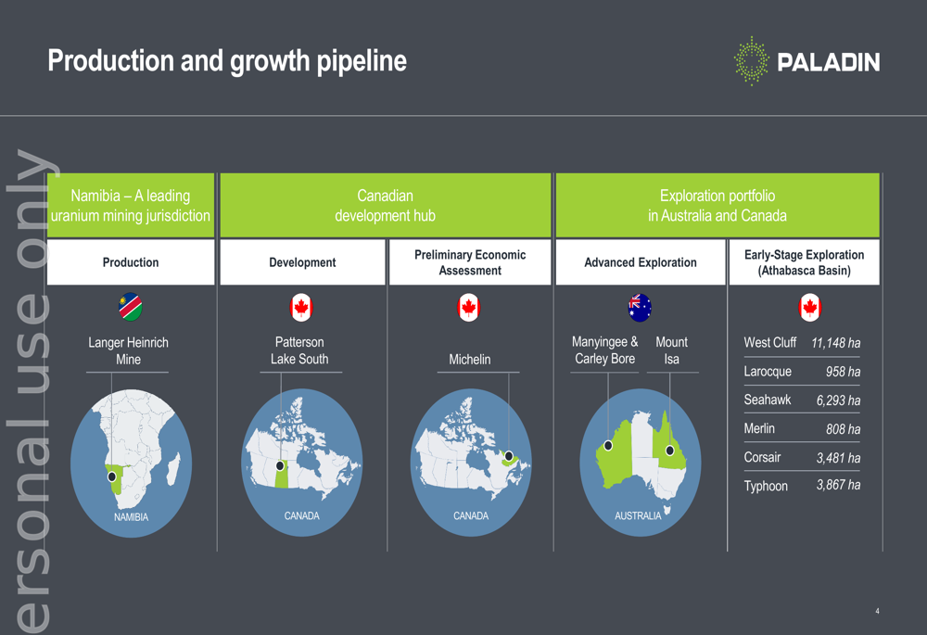The height and width of the screenshot is (635, 927).
Task: Click Madagascar island on the Africa map
Action: (174, 469)
